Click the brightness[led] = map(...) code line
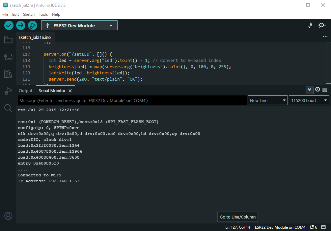This screenshot has width=331, height=231. [140, 67]
